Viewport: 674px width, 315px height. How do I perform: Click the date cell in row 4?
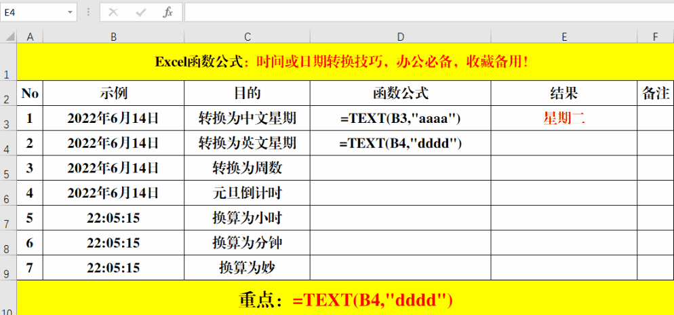click(x=113, y=143)
